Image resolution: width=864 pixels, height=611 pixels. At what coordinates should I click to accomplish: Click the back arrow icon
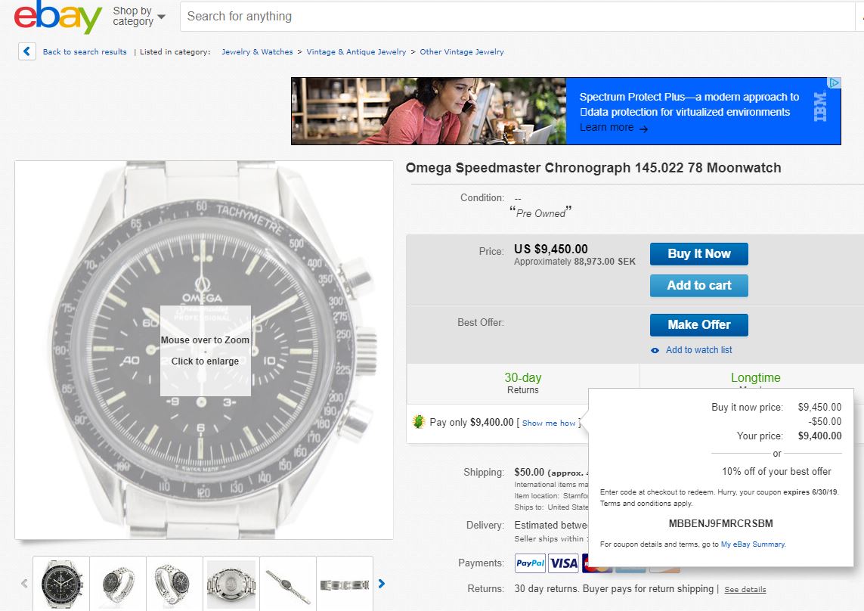point(27,51)
